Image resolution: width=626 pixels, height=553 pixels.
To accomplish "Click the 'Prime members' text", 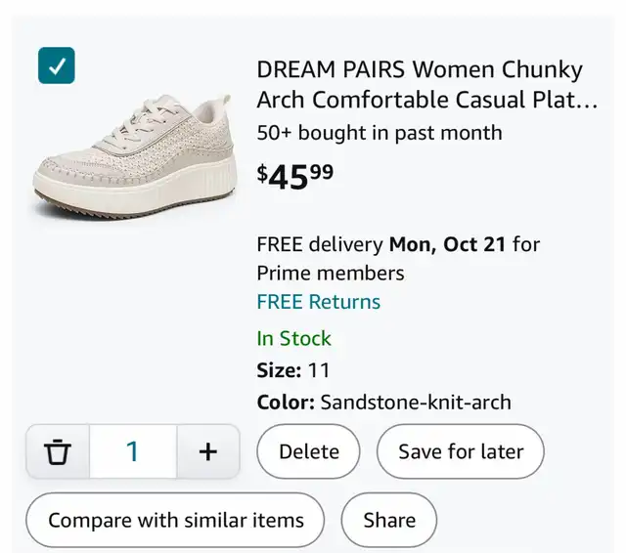I will [x=331, y=273].
